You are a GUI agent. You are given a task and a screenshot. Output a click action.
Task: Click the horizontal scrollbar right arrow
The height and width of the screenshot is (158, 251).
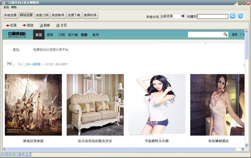243,149
